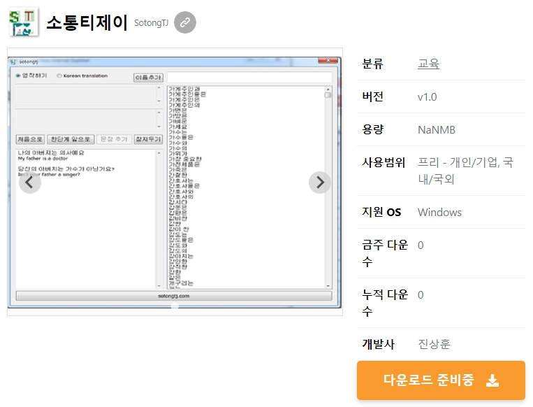533x407 pixels.
Task: Click the version value v1.0
Action: tap(428, 97)
